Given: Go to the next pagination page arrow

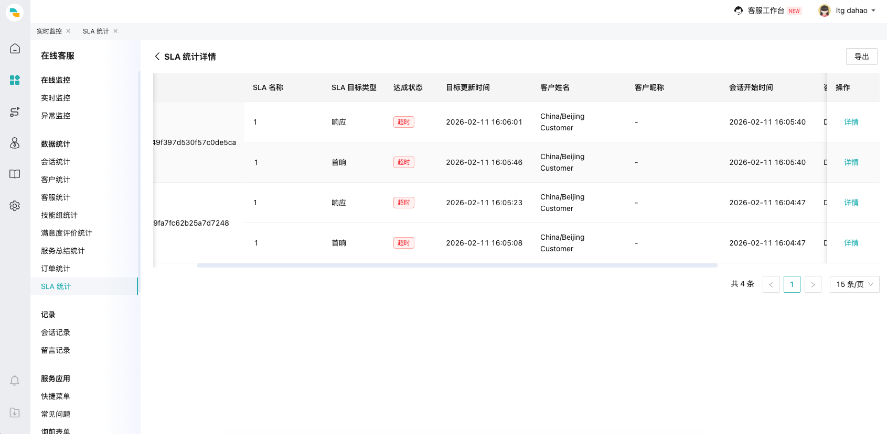Looking at the screenshot, I should coord(813,284).
